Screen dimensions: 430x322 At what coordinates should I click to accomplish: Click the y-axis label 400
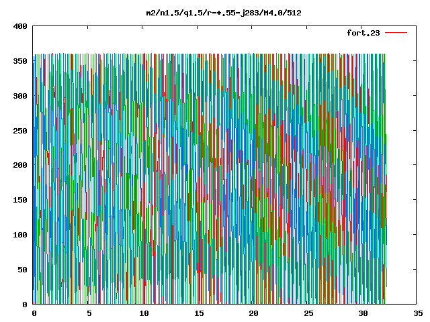point(20,26)
